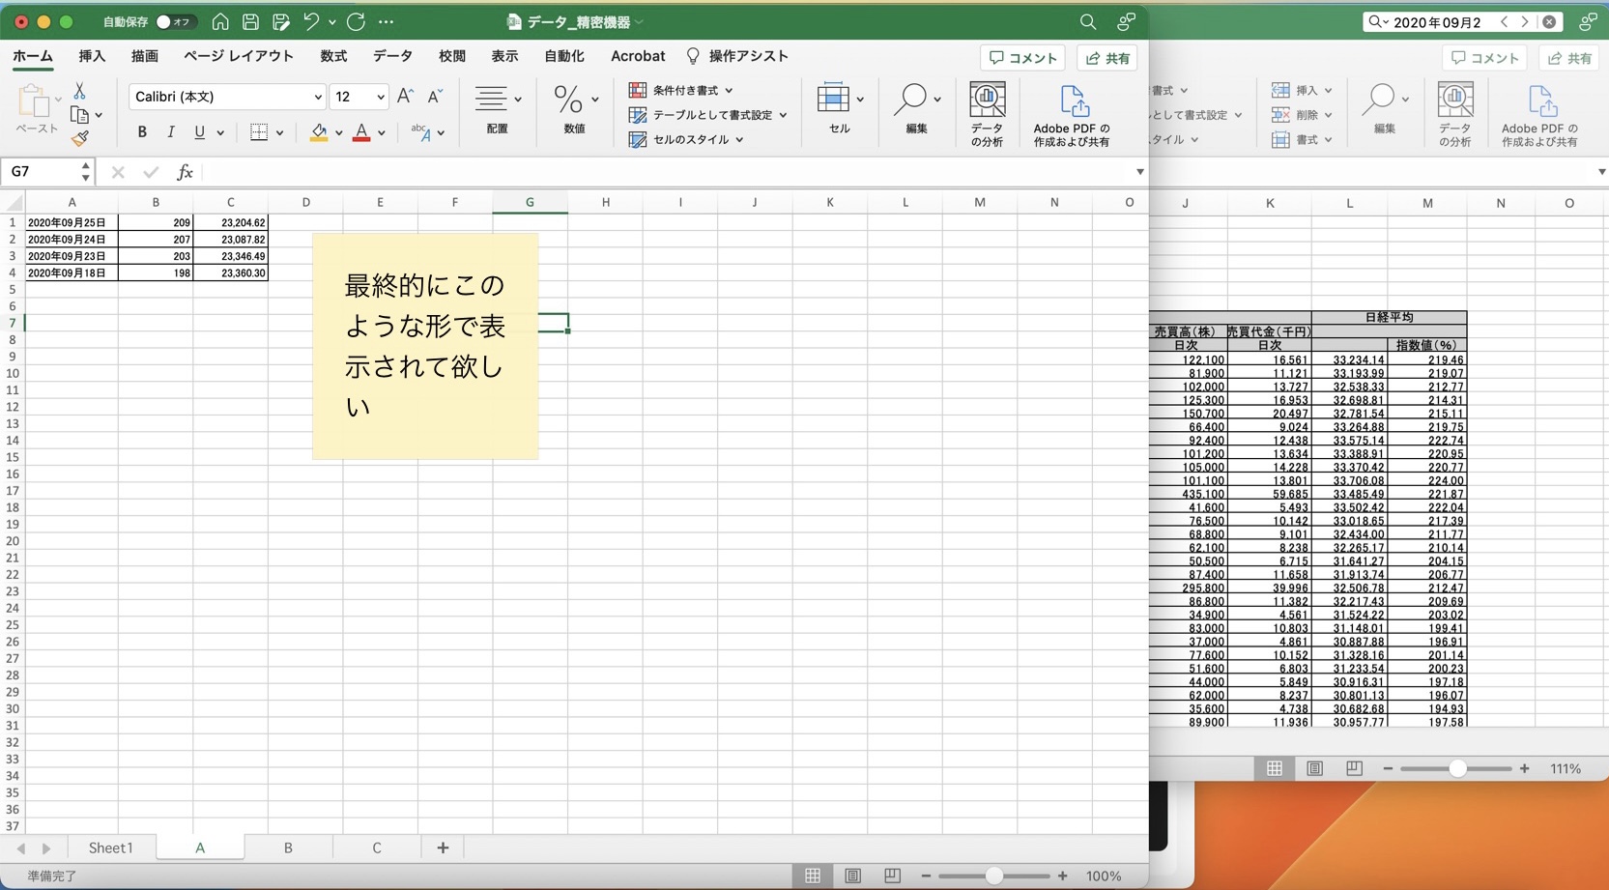Save the workbook with the floppy disk icon
Viewport: 1609px width, 890px height.
pyautogui.click(x=250, y=21)
